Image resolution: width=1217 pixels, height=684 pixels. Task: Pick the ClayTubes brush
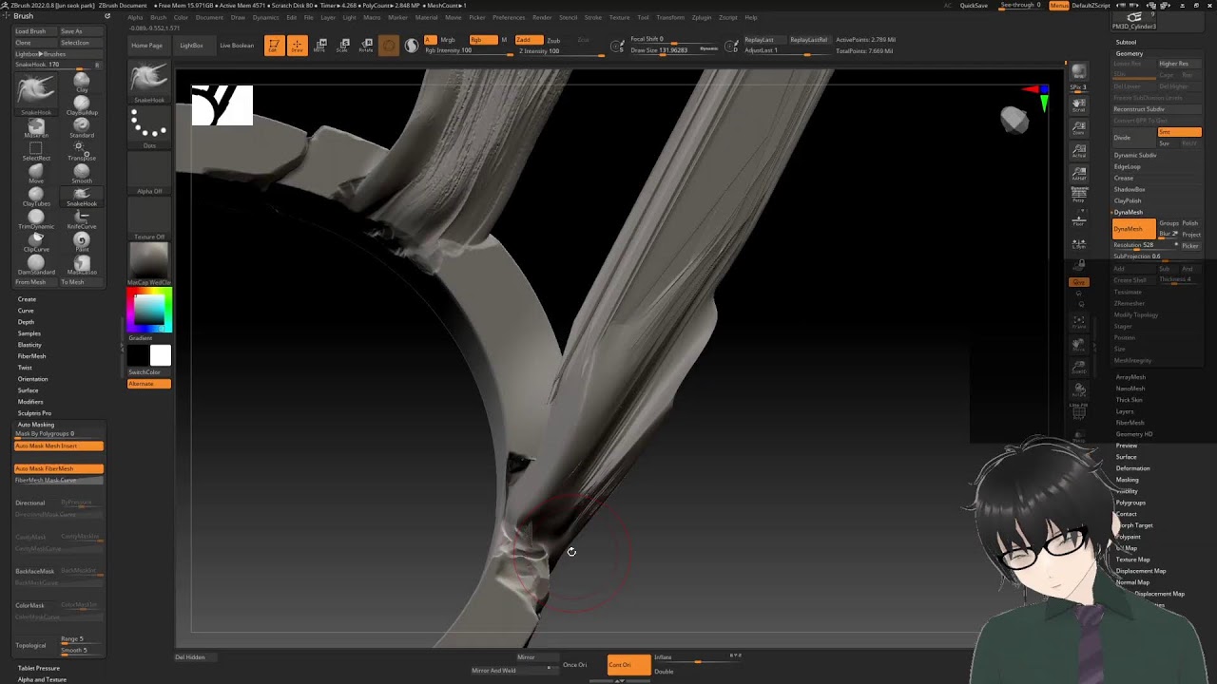36,196
